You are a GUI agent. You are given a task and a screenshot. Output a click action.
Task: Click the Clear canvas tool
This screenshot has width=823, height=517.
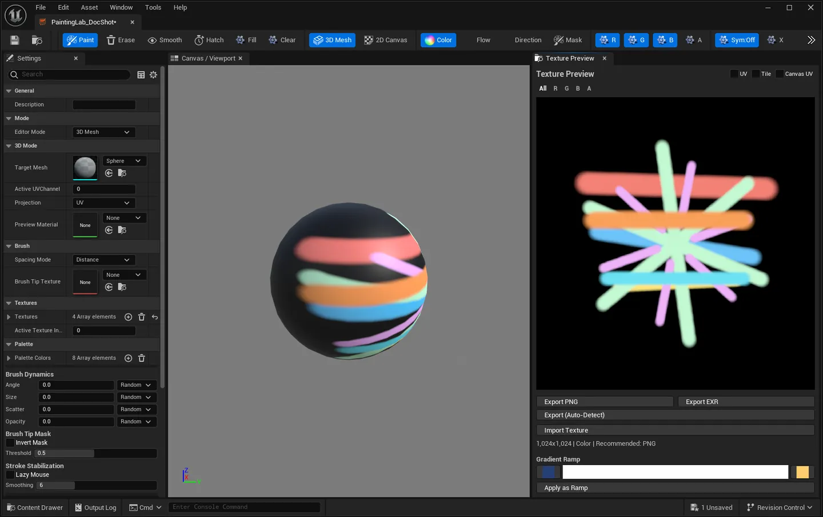[282, 40]
